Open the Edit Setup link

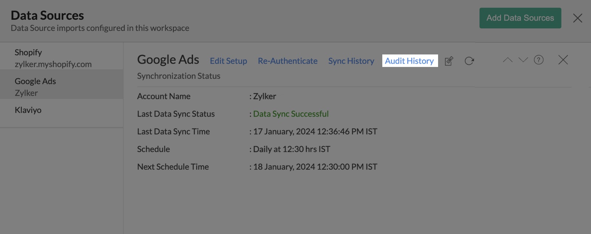pyautogui.click(x=229, y=61)
